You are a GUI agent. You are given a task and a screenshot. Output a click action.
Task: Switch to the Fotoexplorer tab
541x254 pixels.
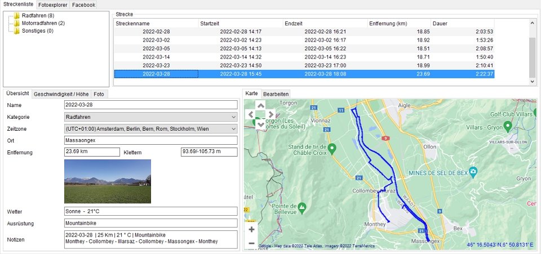(x=53, y=5)
